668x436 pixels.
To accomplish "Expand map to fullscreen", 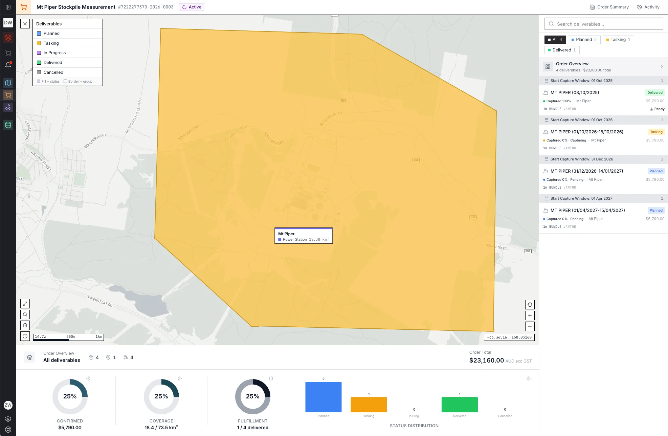I will click(x=25, y=304).
